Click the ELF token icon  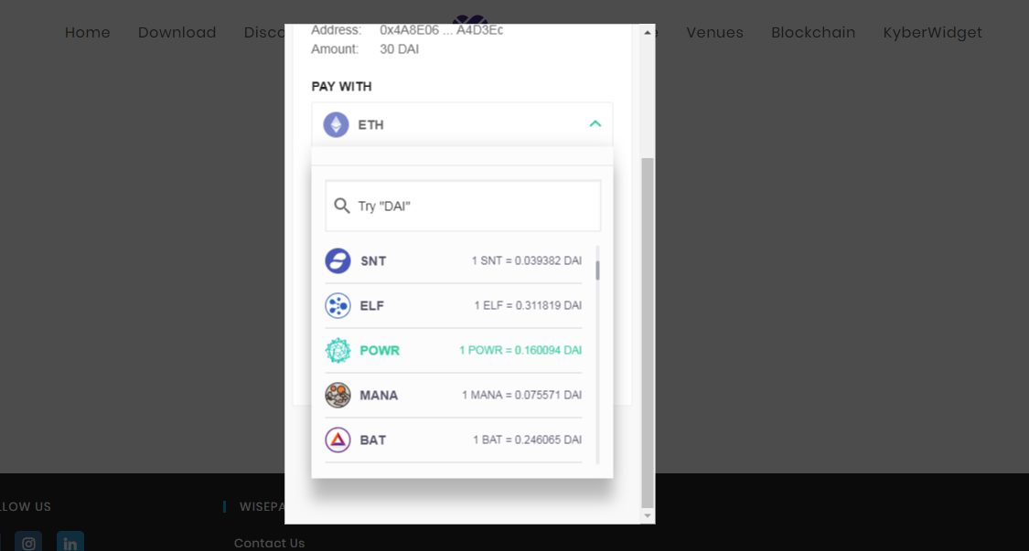pos(338,305)
